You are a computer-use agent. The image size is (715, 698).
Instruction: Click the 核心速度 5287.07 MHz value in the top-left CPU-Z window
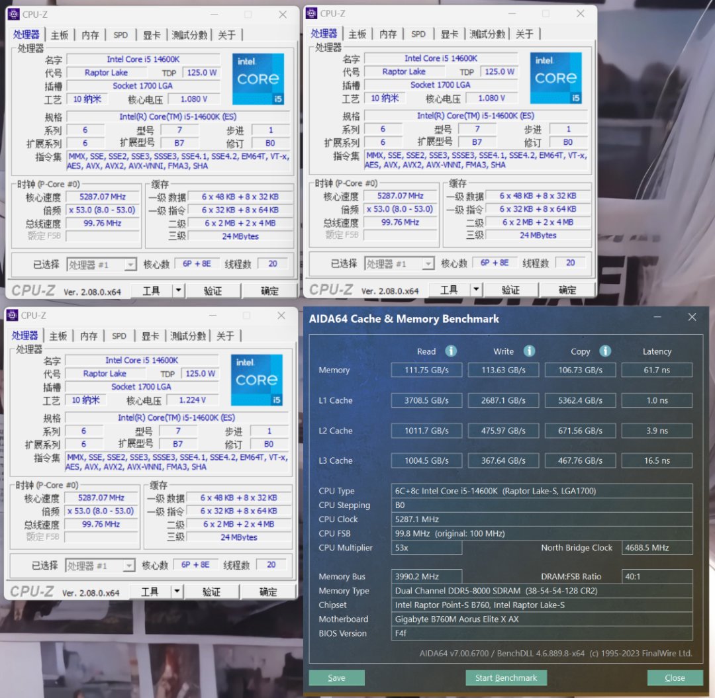click(x=103, y=196)
